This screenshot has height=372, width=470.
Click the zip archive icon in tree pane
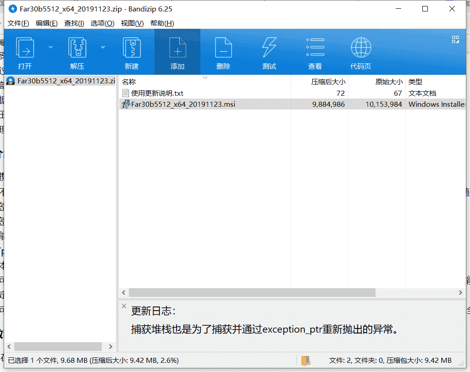(x=11, y=81)
